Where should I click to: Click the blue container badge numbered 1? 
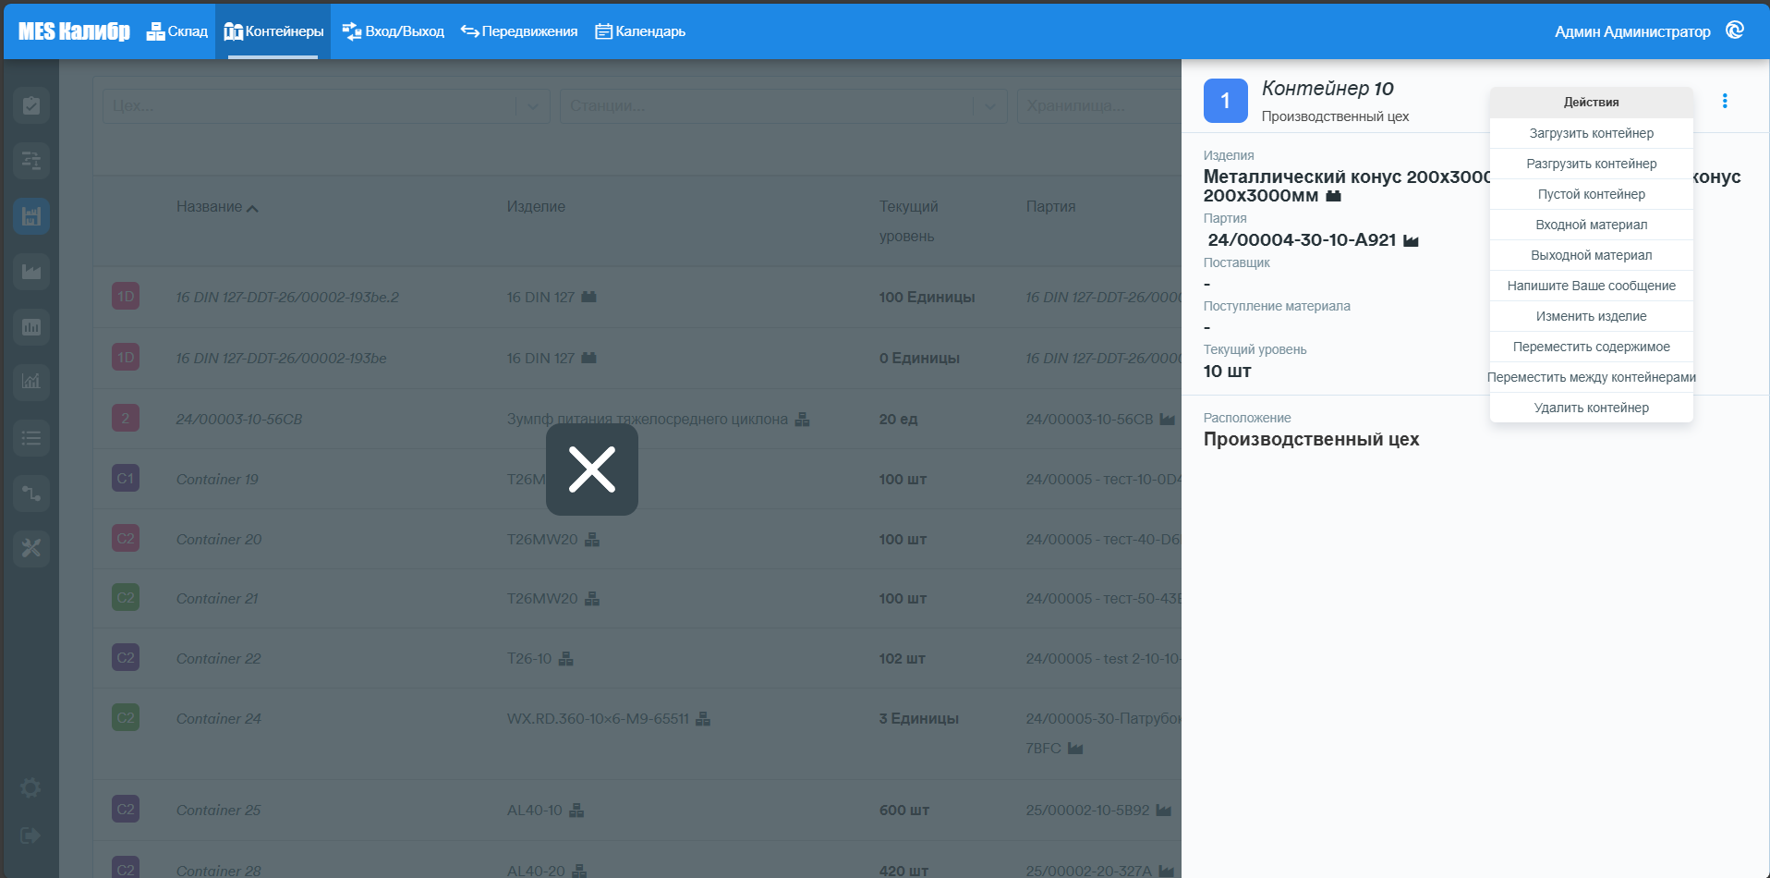1226,101
